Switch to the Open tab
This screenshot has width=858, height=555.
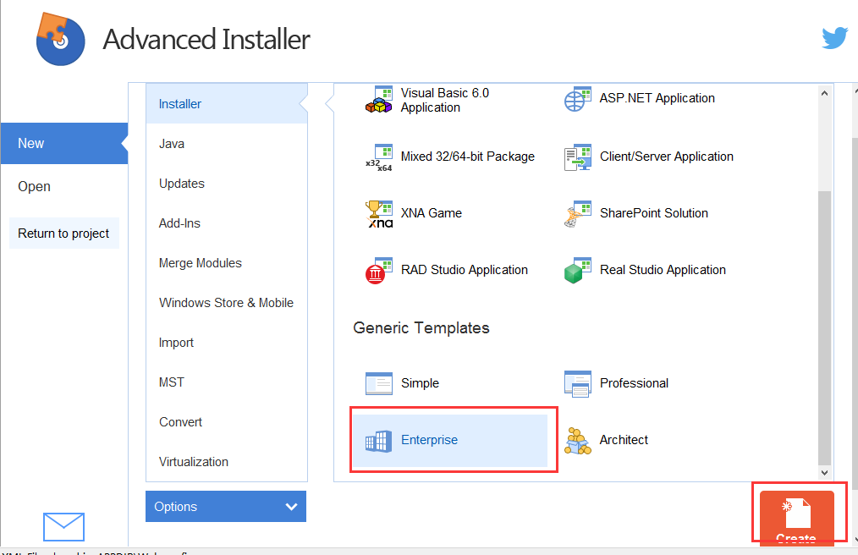coord(34,187)
